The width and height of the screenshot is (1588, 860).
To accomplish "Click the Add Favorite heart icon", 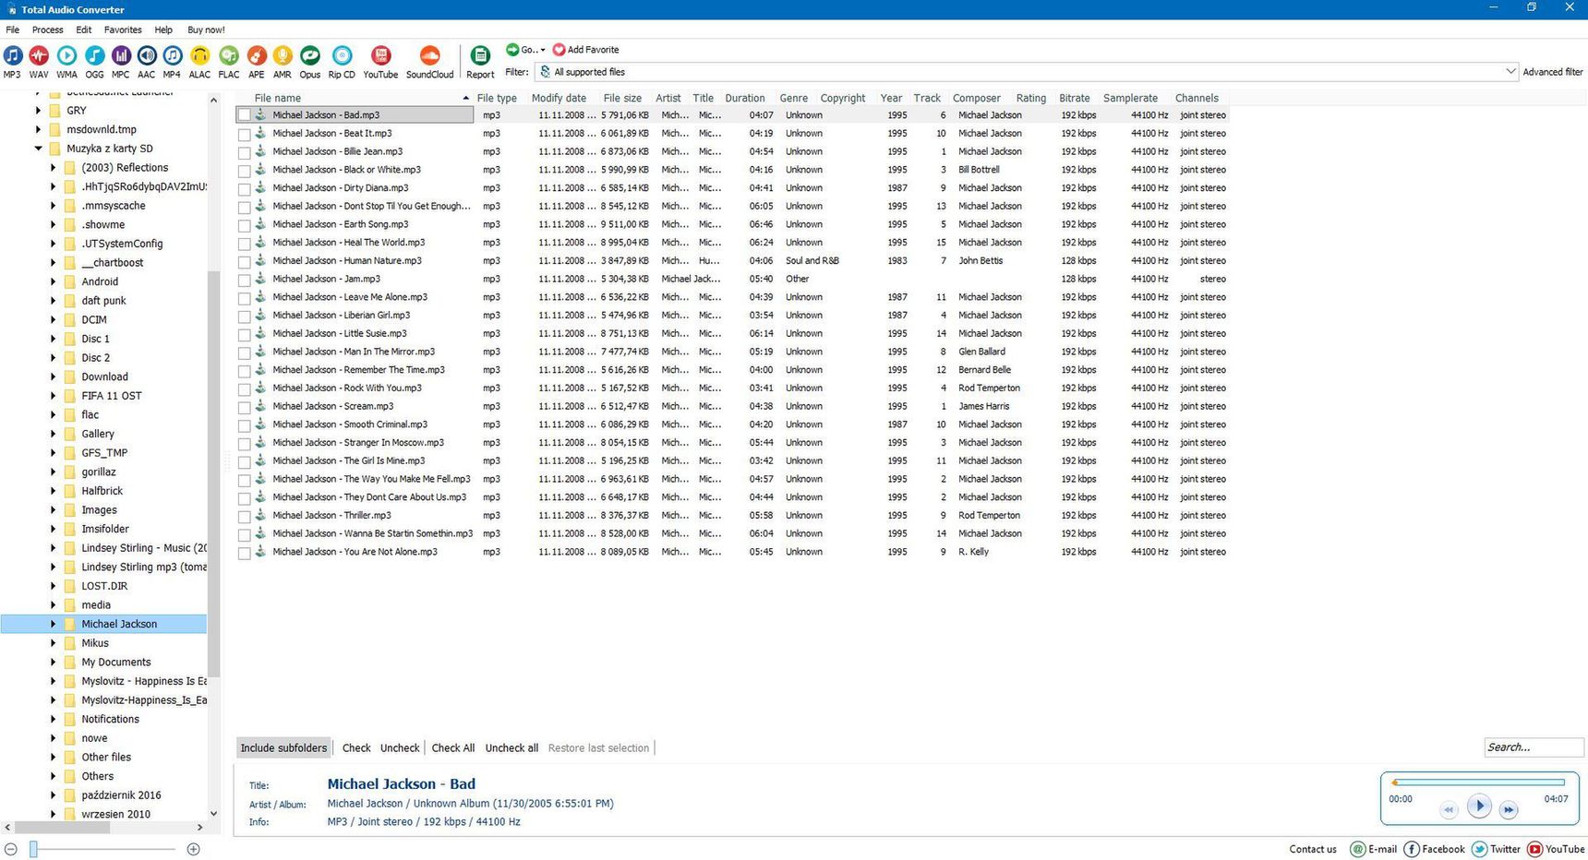I will click(559, 50).
